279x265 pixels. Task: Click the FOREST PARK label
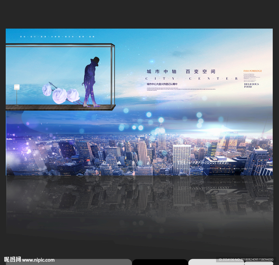click(119, 167)
